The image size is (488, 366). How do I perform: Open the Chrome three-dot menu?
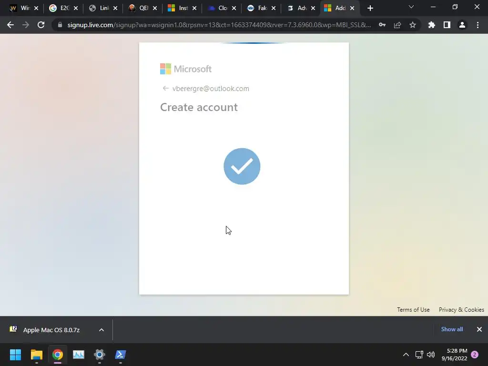pos(478,25)
